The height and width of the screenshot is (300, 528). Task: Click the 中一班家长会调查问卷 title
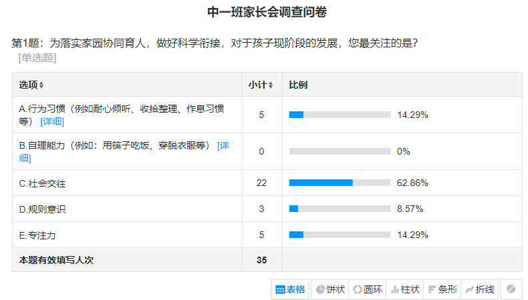[x=267, y=12]
